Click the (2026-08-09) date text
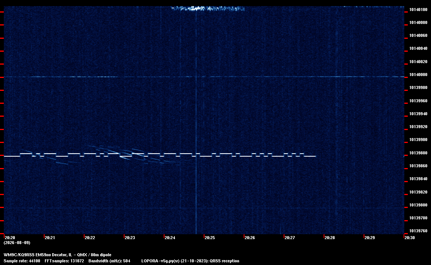This screenshot has width=431, height=265. tap(17, 243)
